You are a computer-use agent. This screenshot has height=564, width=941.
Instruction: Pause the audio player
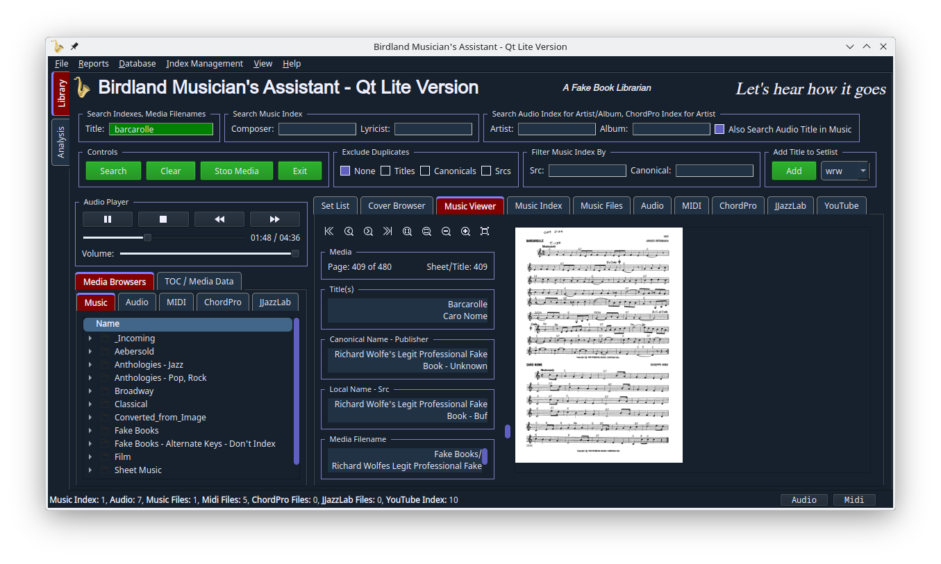point(108,219)
